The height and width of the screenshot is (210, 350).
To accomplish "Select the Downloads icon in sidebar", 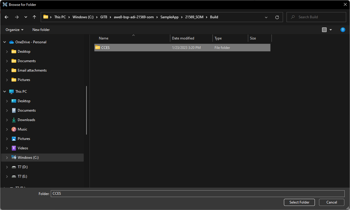I will coord(14,120).
